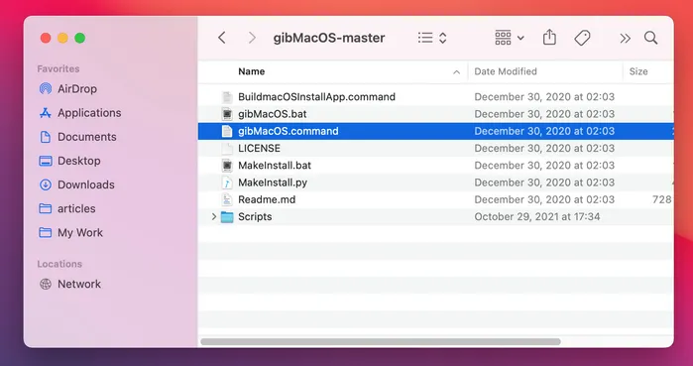The image size is (693, 366).
Task: Select the MakeInstall.bat file icon
Action: click(227, 166)
